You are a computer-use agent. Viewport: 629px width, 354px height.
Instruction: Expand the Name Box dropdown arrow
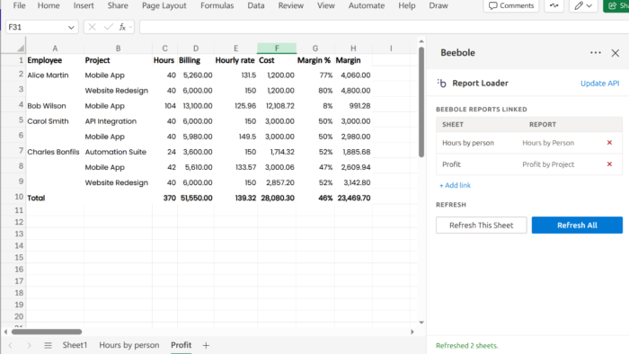[x=71, y=27]
